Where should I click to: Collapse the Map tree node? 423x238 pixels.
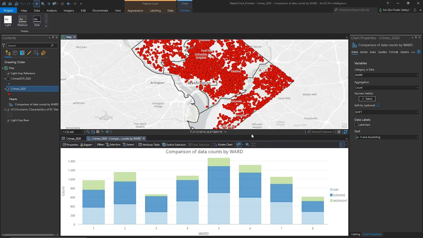[x=3, y=68]
